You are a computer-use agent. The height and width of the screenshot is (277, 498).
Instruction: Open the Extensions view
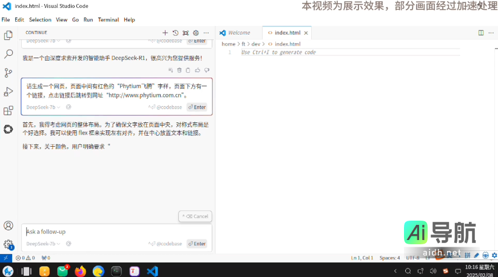8,110
